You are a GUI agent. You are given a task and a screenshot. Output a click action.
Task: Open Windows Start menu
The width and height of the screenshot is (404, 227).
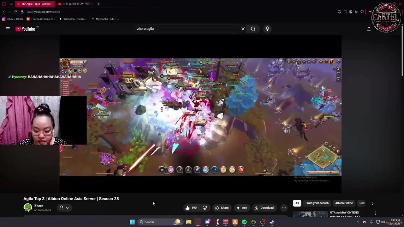(x=132, y=222)
